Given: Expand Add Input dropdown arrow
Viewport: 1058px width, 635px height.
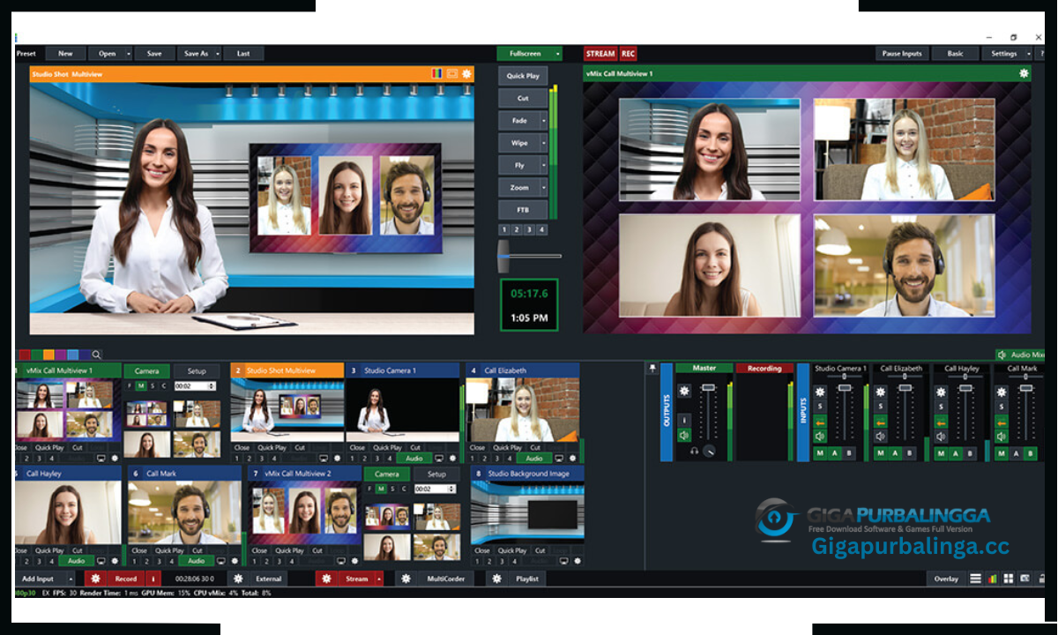Looking at the screenshot, I should pyautogui.click(x=71, y=579).
